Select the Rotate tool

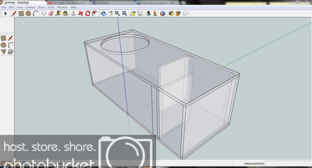tap(88, 13)
